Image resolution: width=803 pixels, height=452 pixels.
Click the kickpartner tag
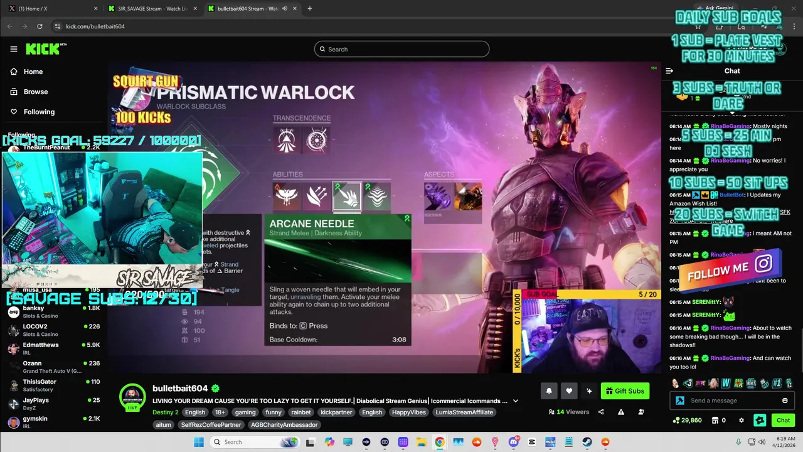coord(336,412)
